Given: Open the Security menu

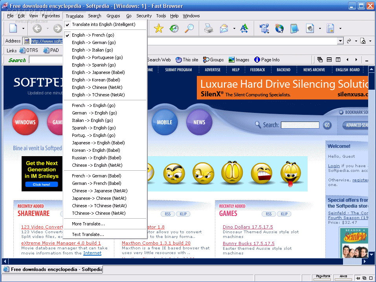Looking at the screenshot, I should pyautogui.click(x=144, y=16).
